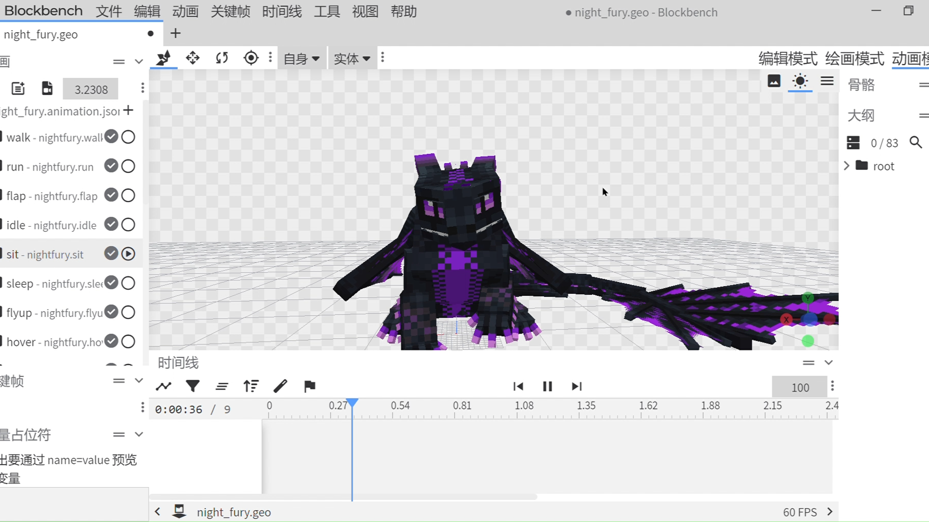Select the move tool in toolbar

click(x=193, y=58)
